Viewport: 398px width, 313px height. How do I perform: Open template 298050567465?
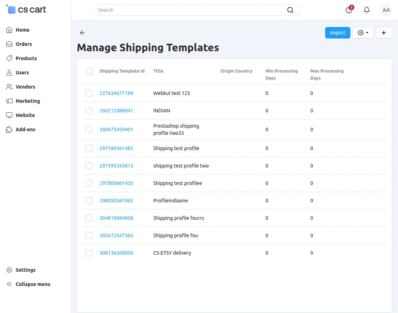116,201
